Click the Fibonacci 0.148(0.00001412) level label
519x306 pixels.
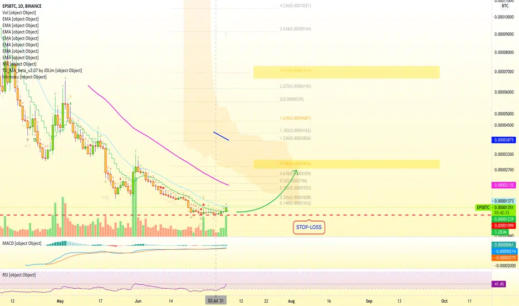point(295,203)
